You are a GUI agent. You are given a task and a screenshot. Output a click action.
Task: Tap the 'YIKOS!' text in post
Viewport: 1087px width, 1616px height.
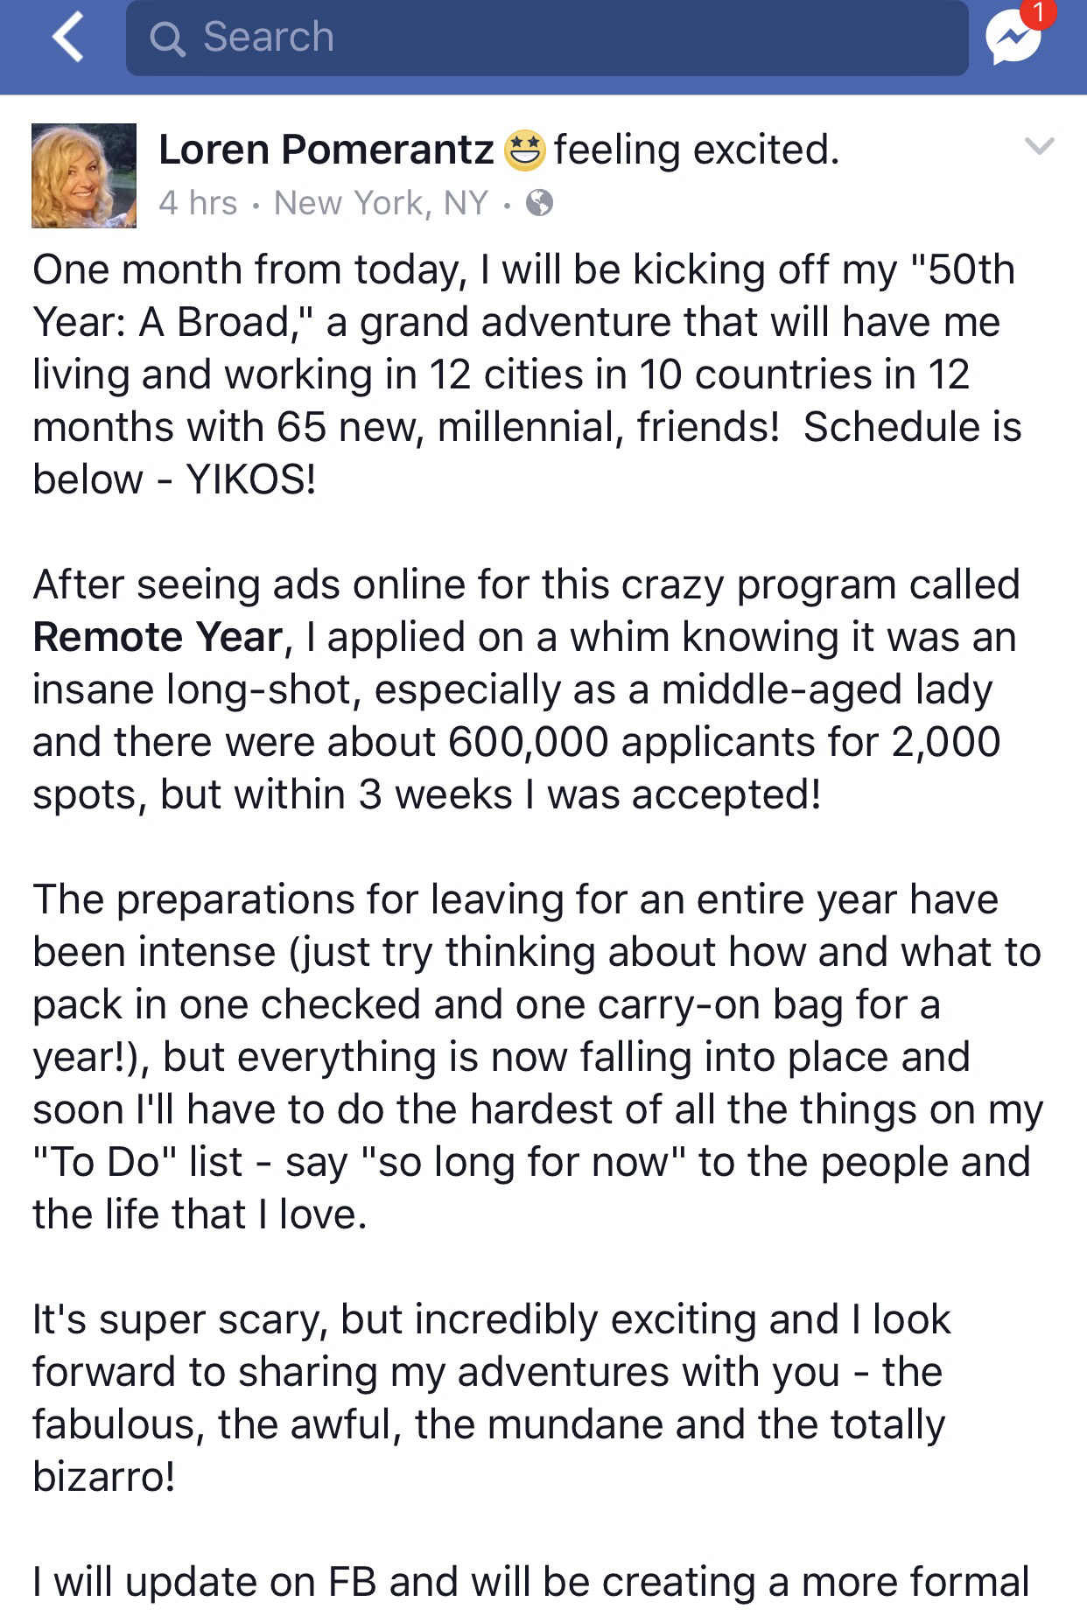point(250,479)
